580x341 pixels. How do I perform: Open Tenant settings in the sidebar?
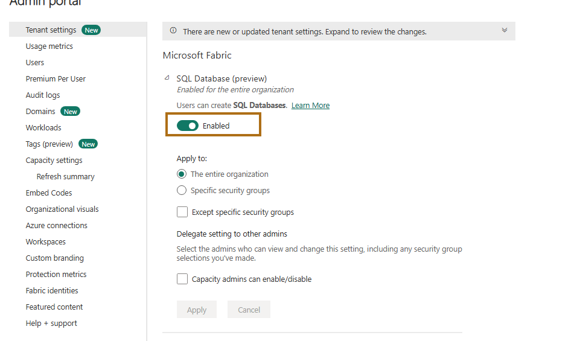coord(51,30)
